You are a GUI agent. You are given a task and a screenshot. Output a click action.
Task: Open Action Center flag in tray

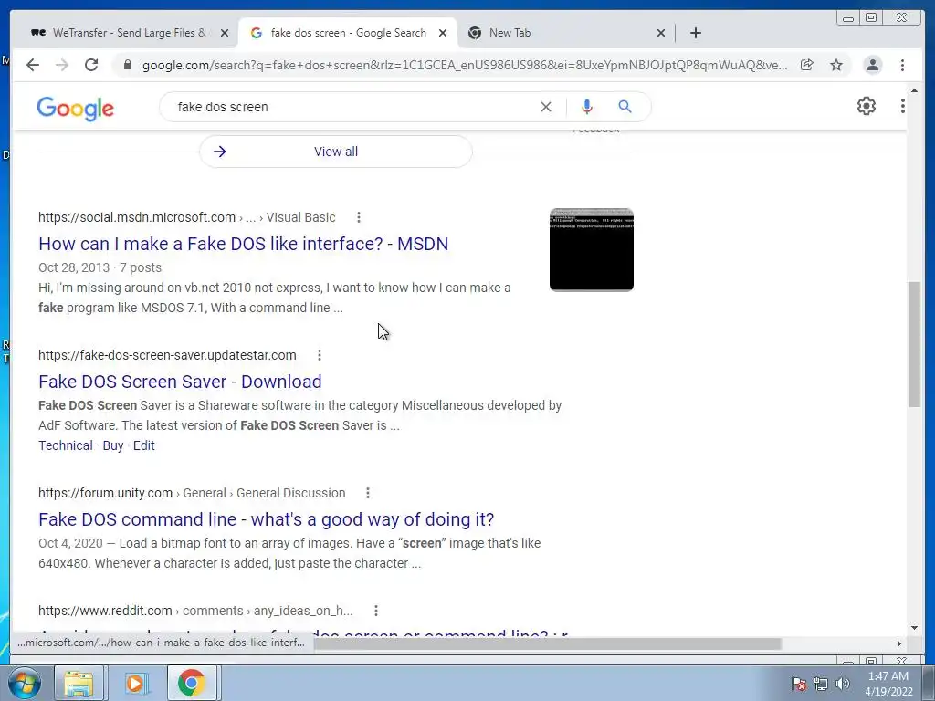799,684
